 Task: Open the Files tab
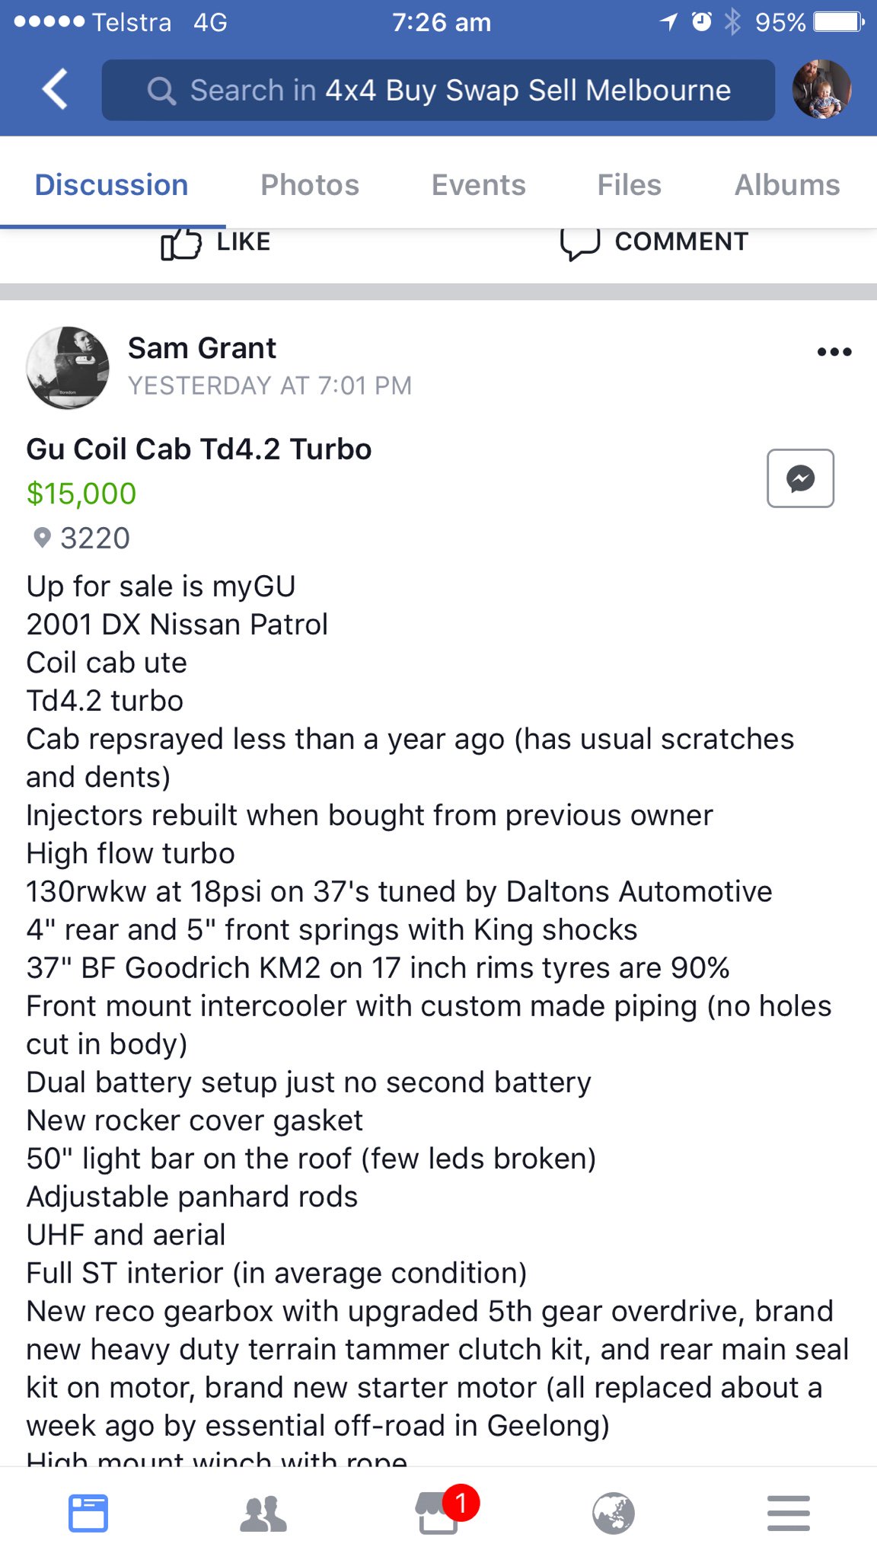[629, 185]
